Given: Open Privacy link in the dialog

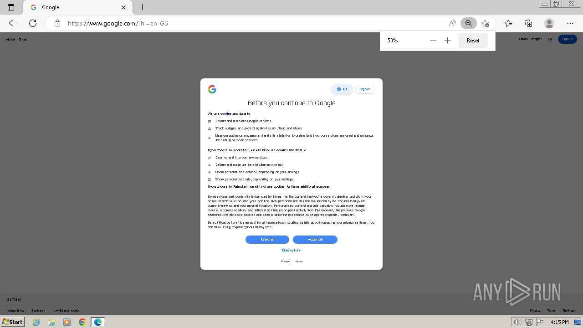Looking at the screenshot, I should point(285,261).
